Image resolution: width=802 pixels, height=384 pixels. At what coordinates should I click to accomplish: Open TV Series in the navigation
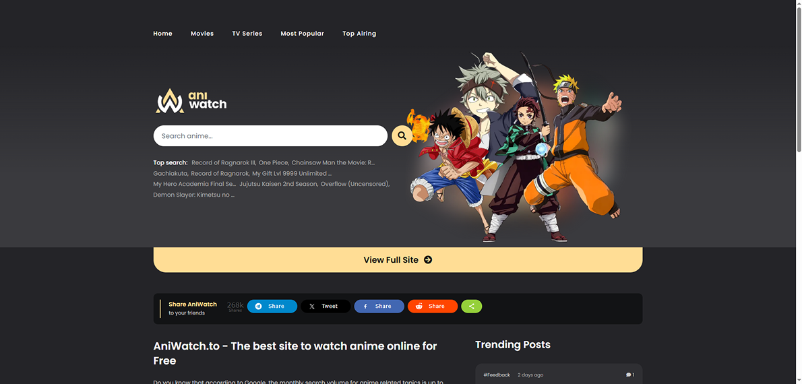pyautogui.click(x=247, y=33)
